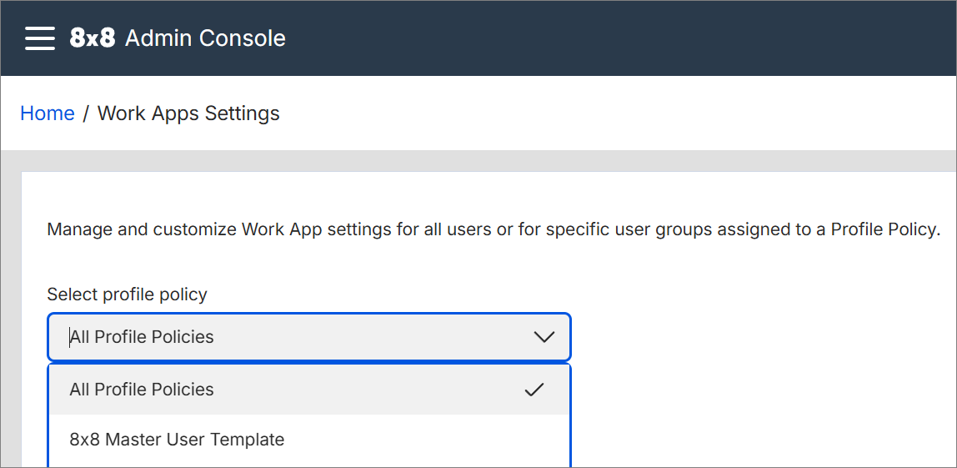Open the hamburger navigation menu

point(40,38)
